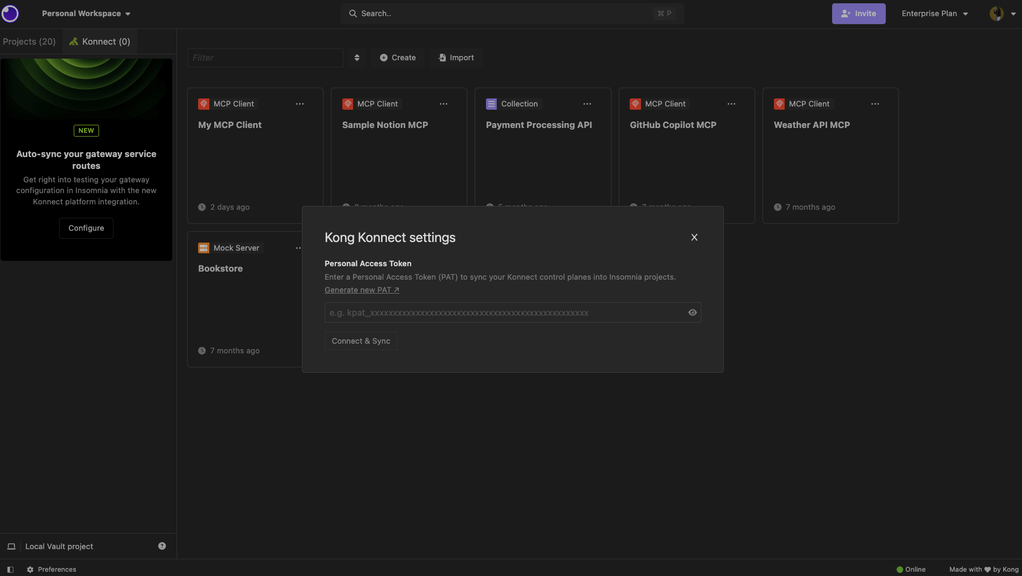Viewport: 1022px width, 576px height.
Task: Click the Collection icon on Payment Processing API card
Action: pyautogui.click(x=491, y=104)
